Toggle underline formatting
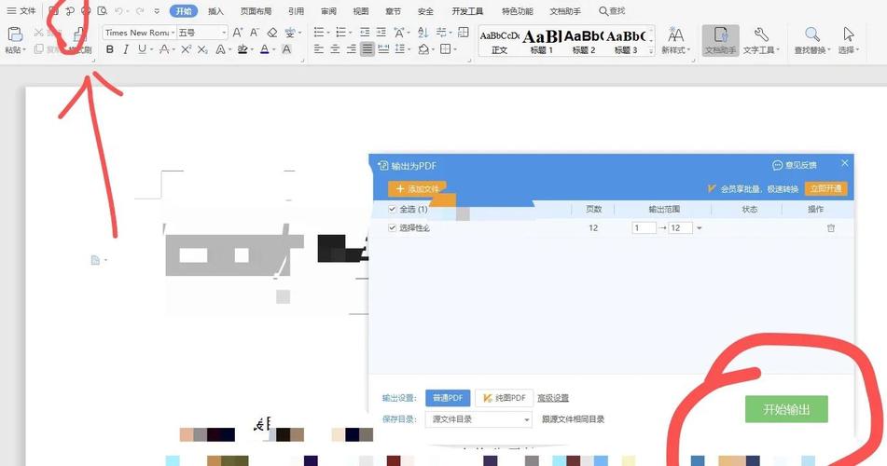Image resolution: width=887 pixels, height=466 pixels. pos(142,49)
